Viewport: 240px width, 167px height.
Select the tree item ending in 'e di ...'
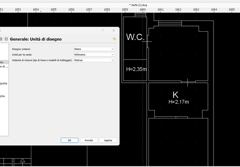4,66
